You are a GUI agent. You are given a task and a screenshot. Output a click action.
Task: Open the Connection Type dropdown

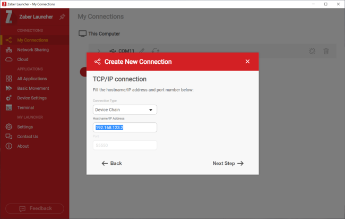point(125,110)
